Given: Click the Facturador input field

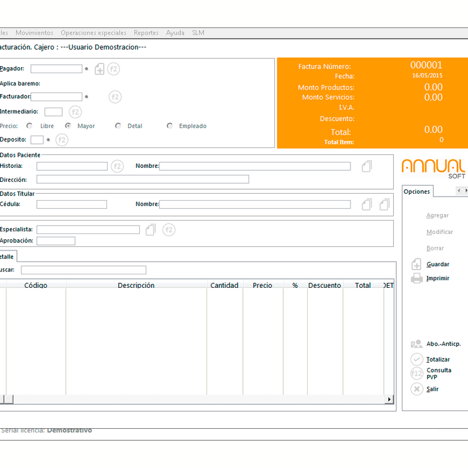Looking at the screenshot, I should click(x=56, y=97).
